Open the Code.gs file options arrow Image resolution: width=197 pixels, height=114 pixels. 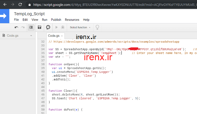point(31,36)
